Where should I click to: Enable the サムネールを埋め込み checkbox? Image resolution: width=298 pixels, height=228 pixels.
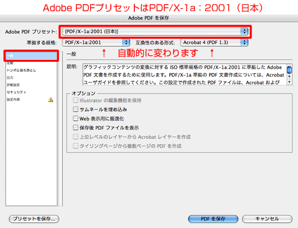click(75, 109)
